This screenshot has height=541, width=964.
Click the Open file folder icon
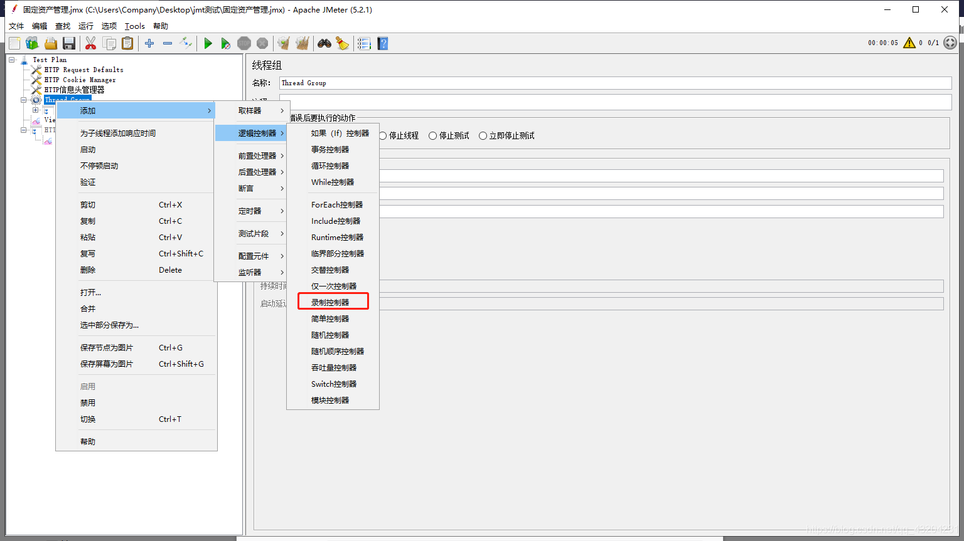(51, 43)
